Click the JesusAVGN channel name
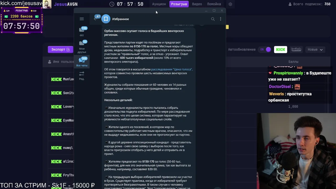 (66, 4)
